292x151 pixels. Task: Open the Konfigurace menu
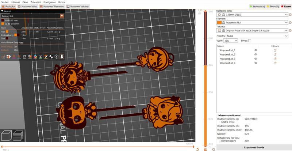[50, 2]
